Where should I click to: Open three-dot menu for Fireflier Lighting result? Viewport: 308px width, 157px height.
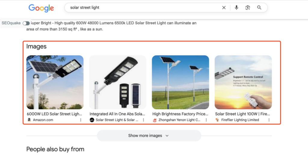click(x=269, y=120)
